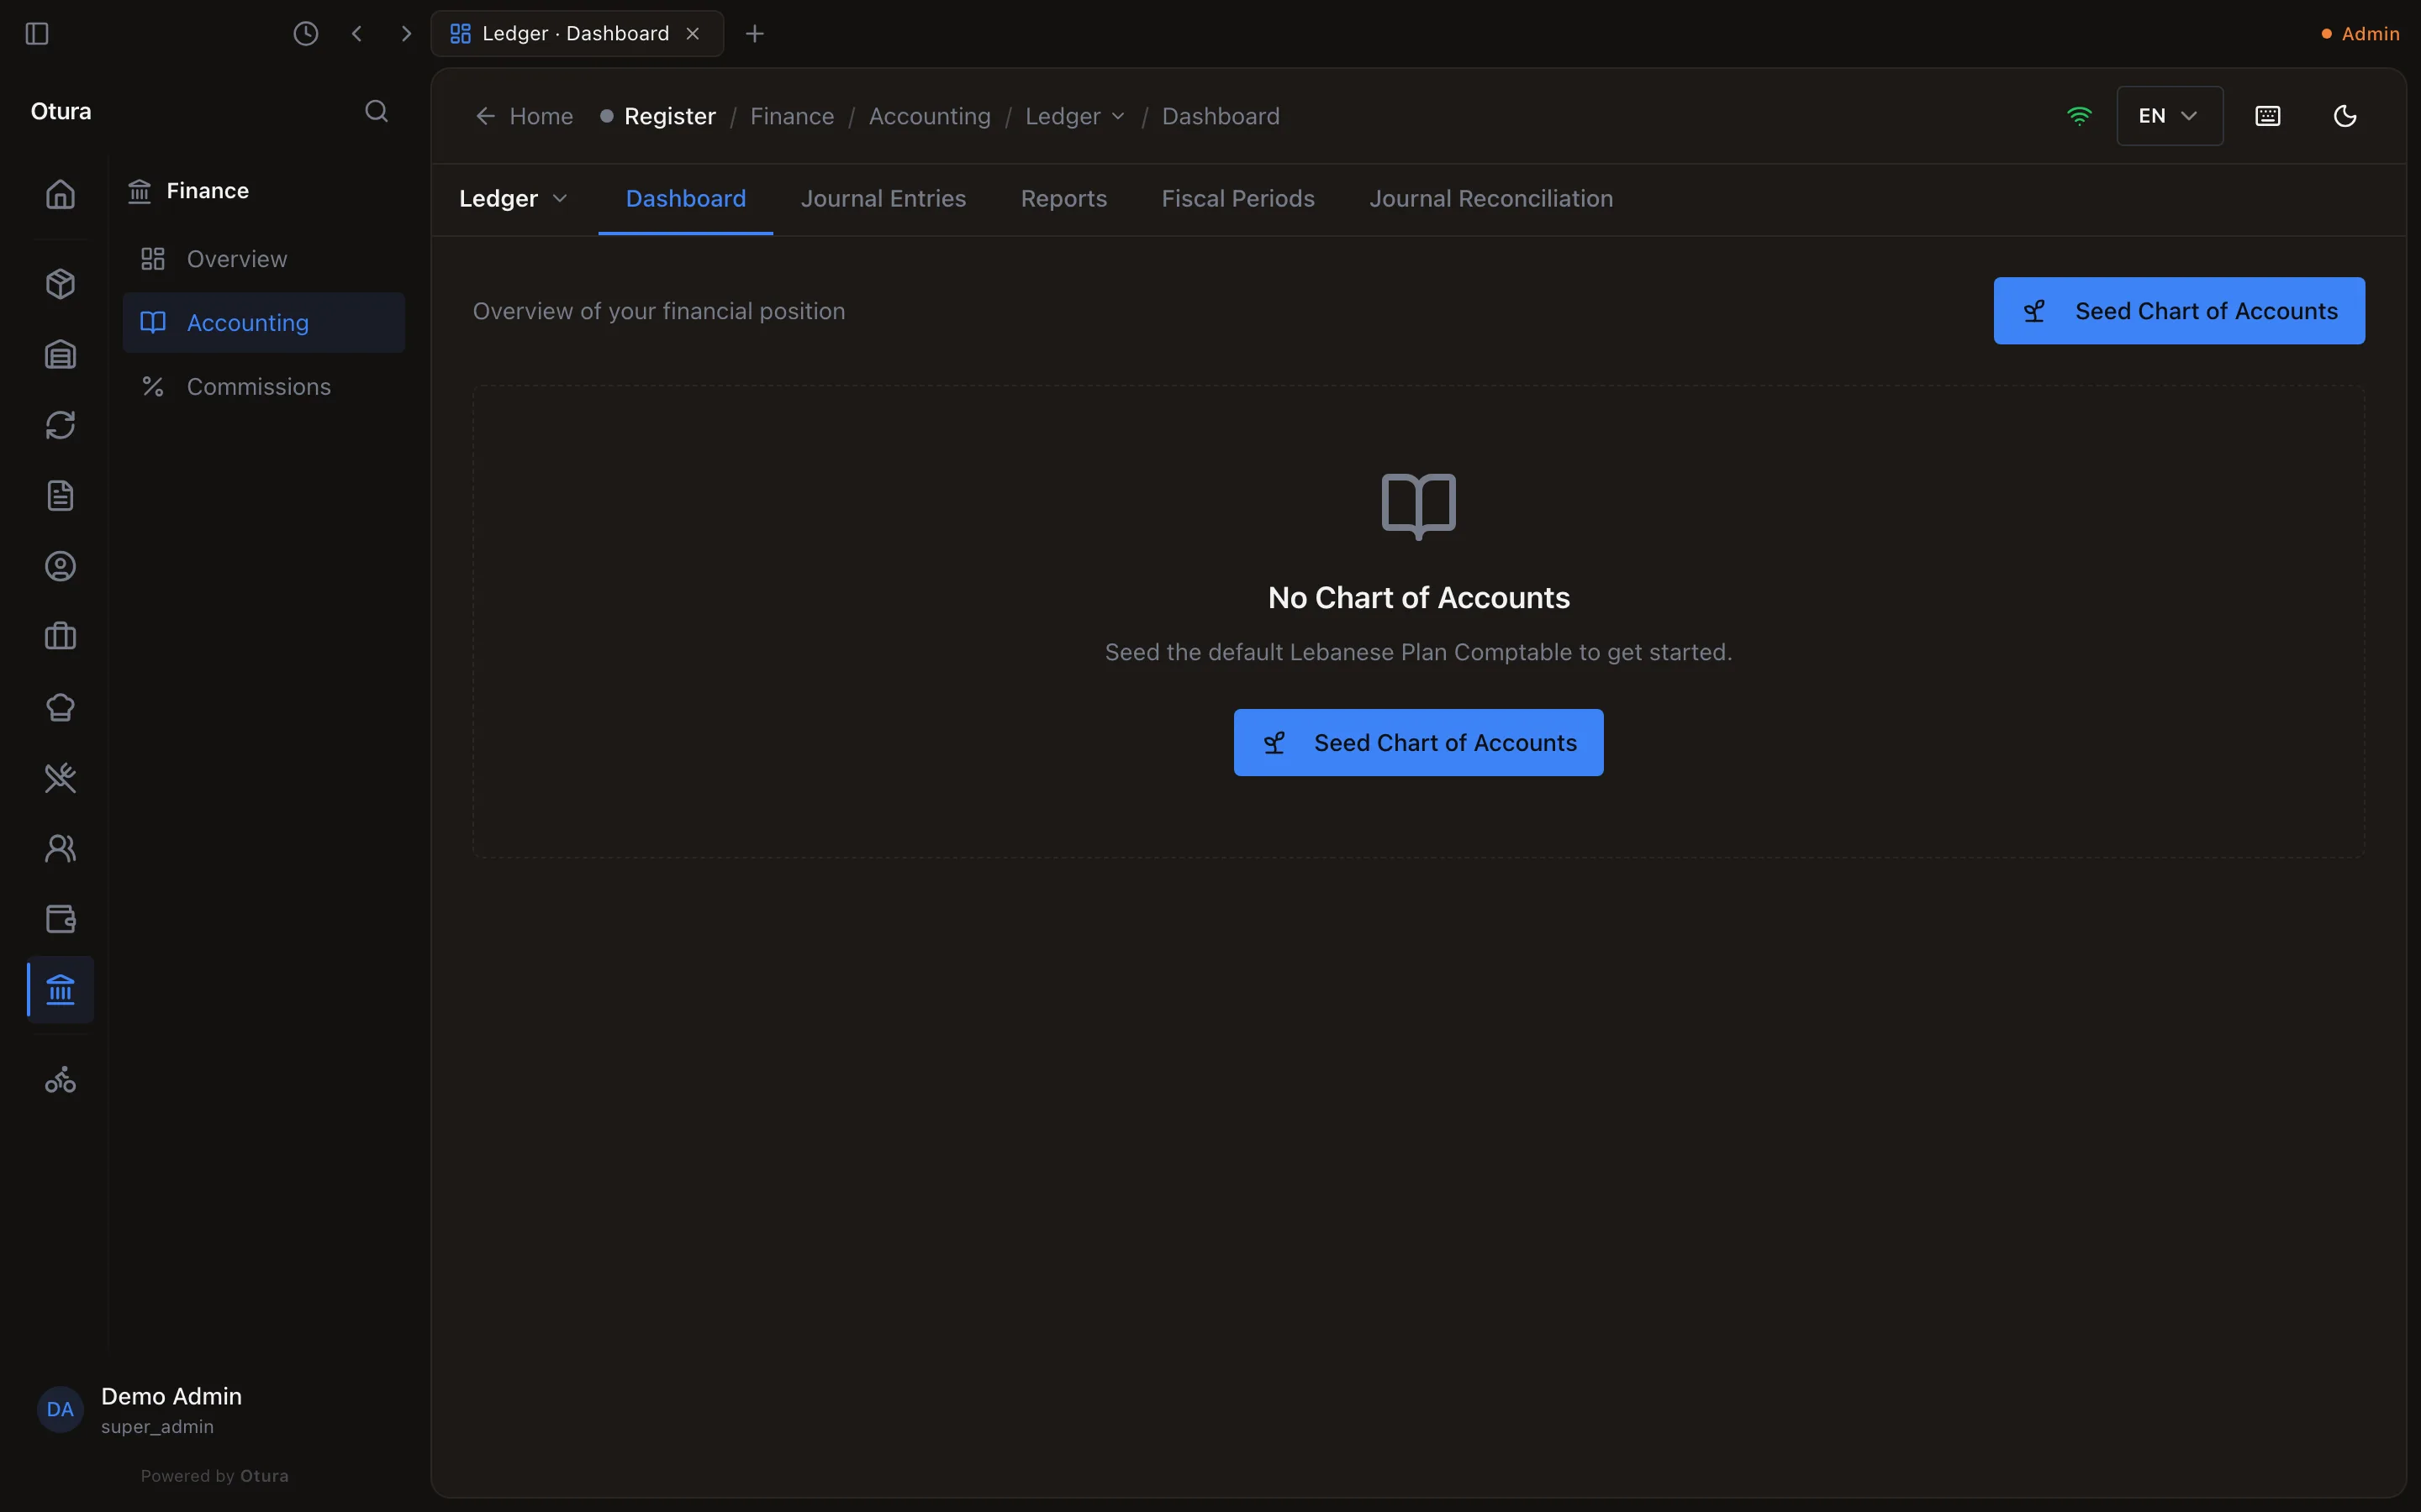2421x1512 pixels.
Task: Switch to the Dashboard tab
Action: click(685, 199)
